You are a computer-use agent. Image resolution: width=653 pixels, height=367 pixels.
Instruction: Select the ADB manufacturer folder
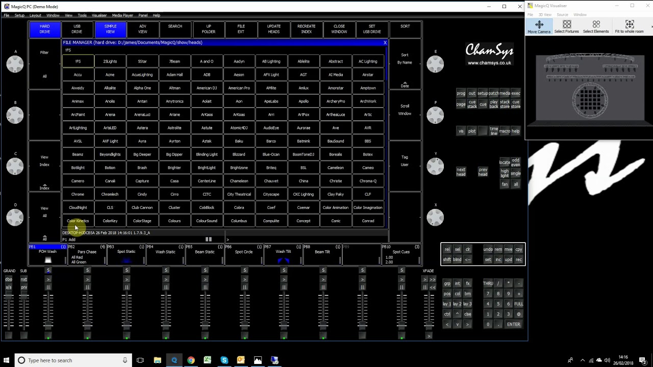tap(207, 75)
